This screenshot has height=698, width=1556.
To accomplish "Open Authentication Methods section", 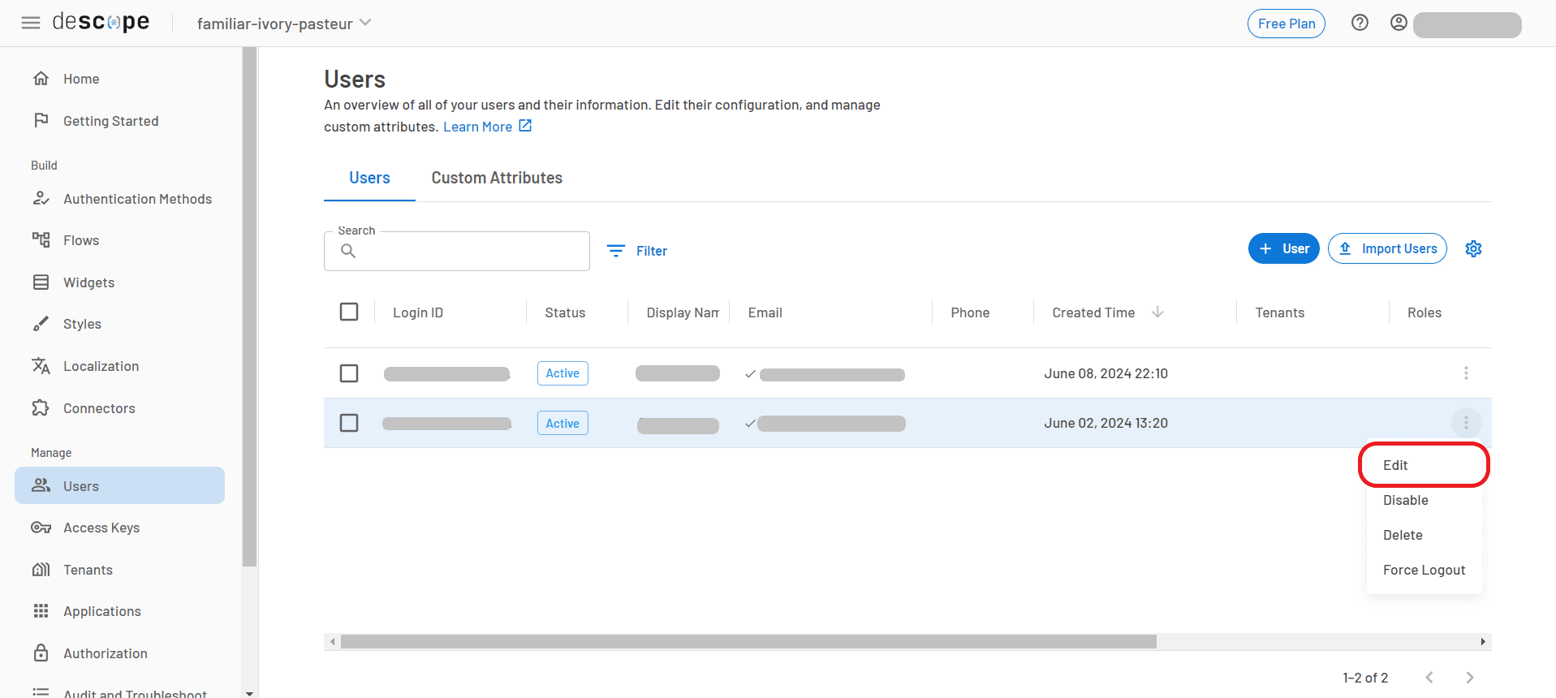I will [137, 199].
